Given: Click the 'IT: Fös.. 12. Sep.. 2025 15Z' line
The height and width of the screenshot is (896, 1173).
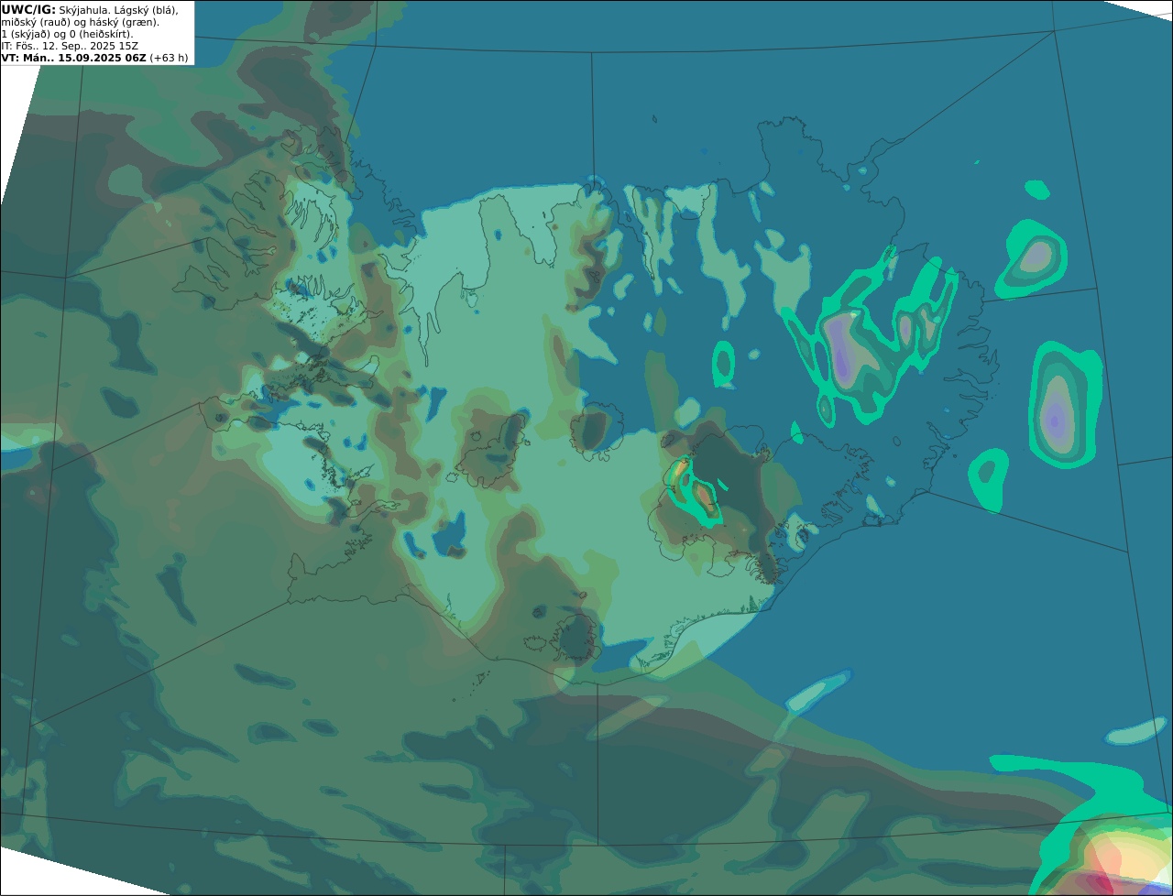Looking at the screenshot, I should (69, 46).
